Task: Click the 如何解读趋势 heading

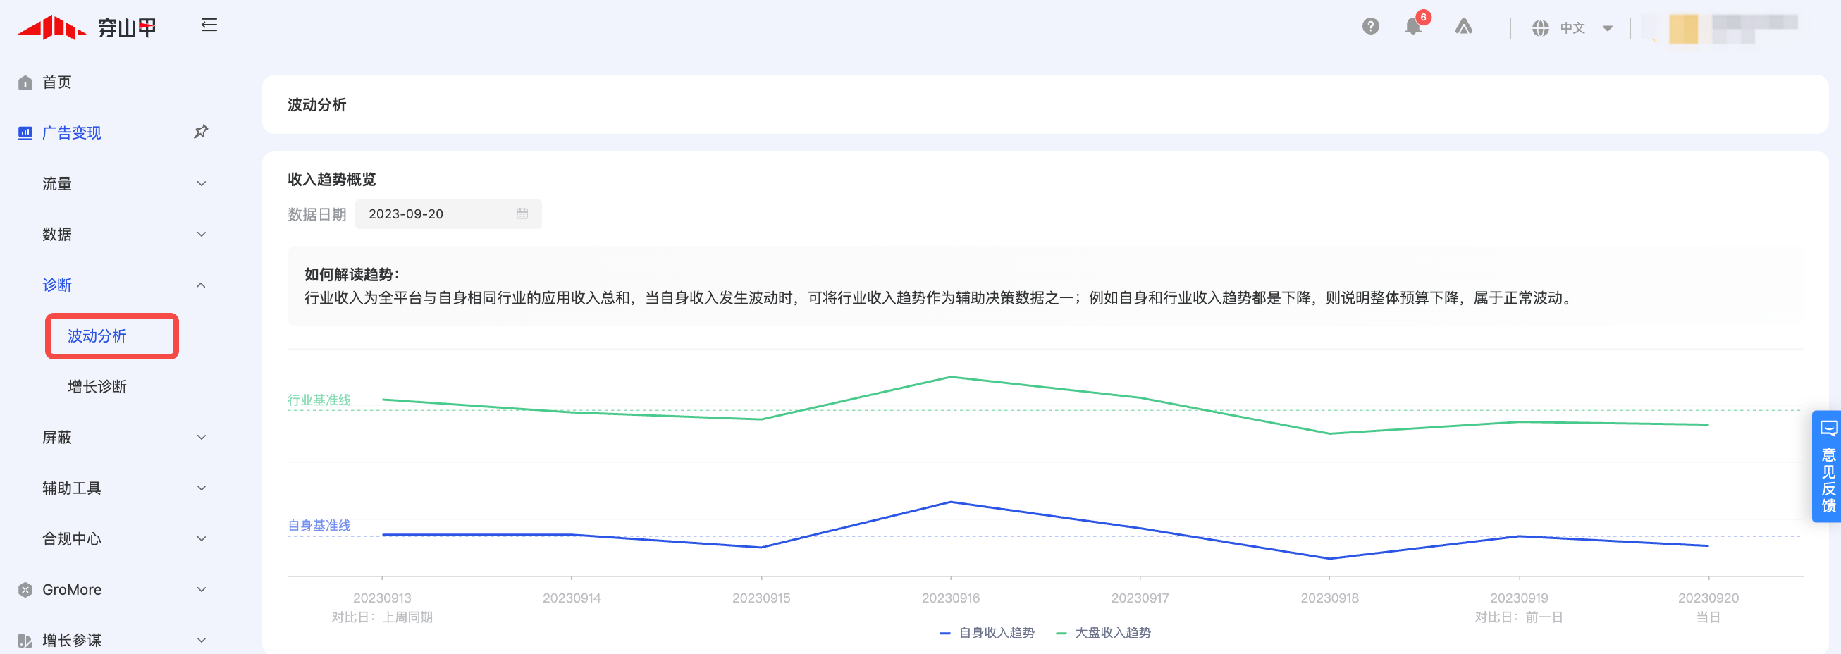Action: pyautogui.click(x=352, y=274)
